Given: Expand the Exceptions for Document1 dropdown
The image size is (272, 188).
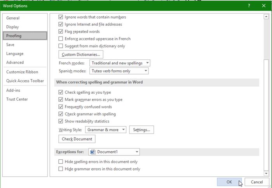Looking at the screenshot, I should 114,152.
